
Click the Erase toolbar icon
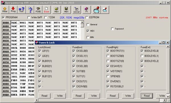[x=46, y=10]
